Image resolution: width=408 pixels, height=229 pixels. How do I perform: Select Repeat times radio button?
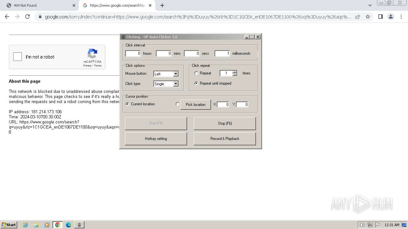[196, 73]
